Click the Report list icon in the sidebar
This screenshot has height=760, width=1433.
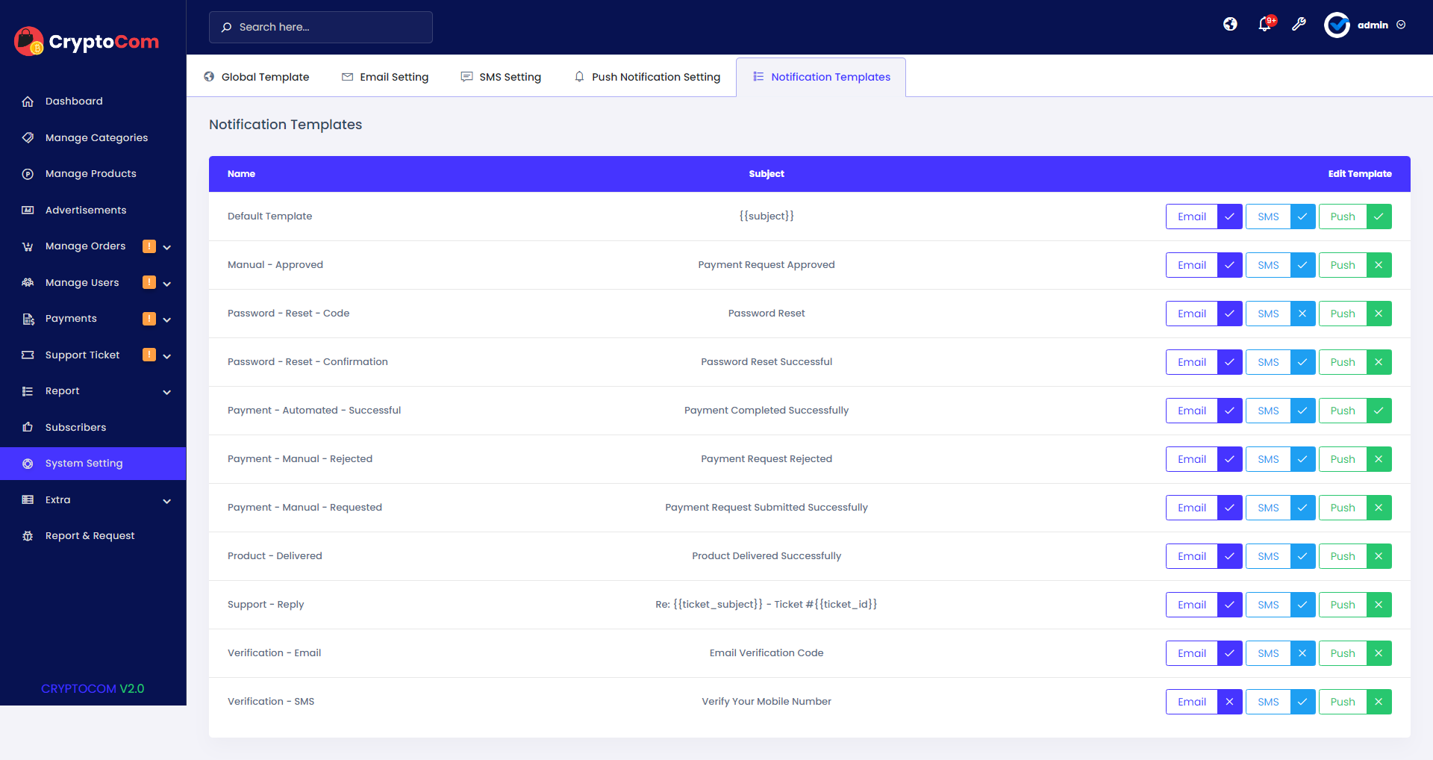pyautogui.click(x=28, y=391)
